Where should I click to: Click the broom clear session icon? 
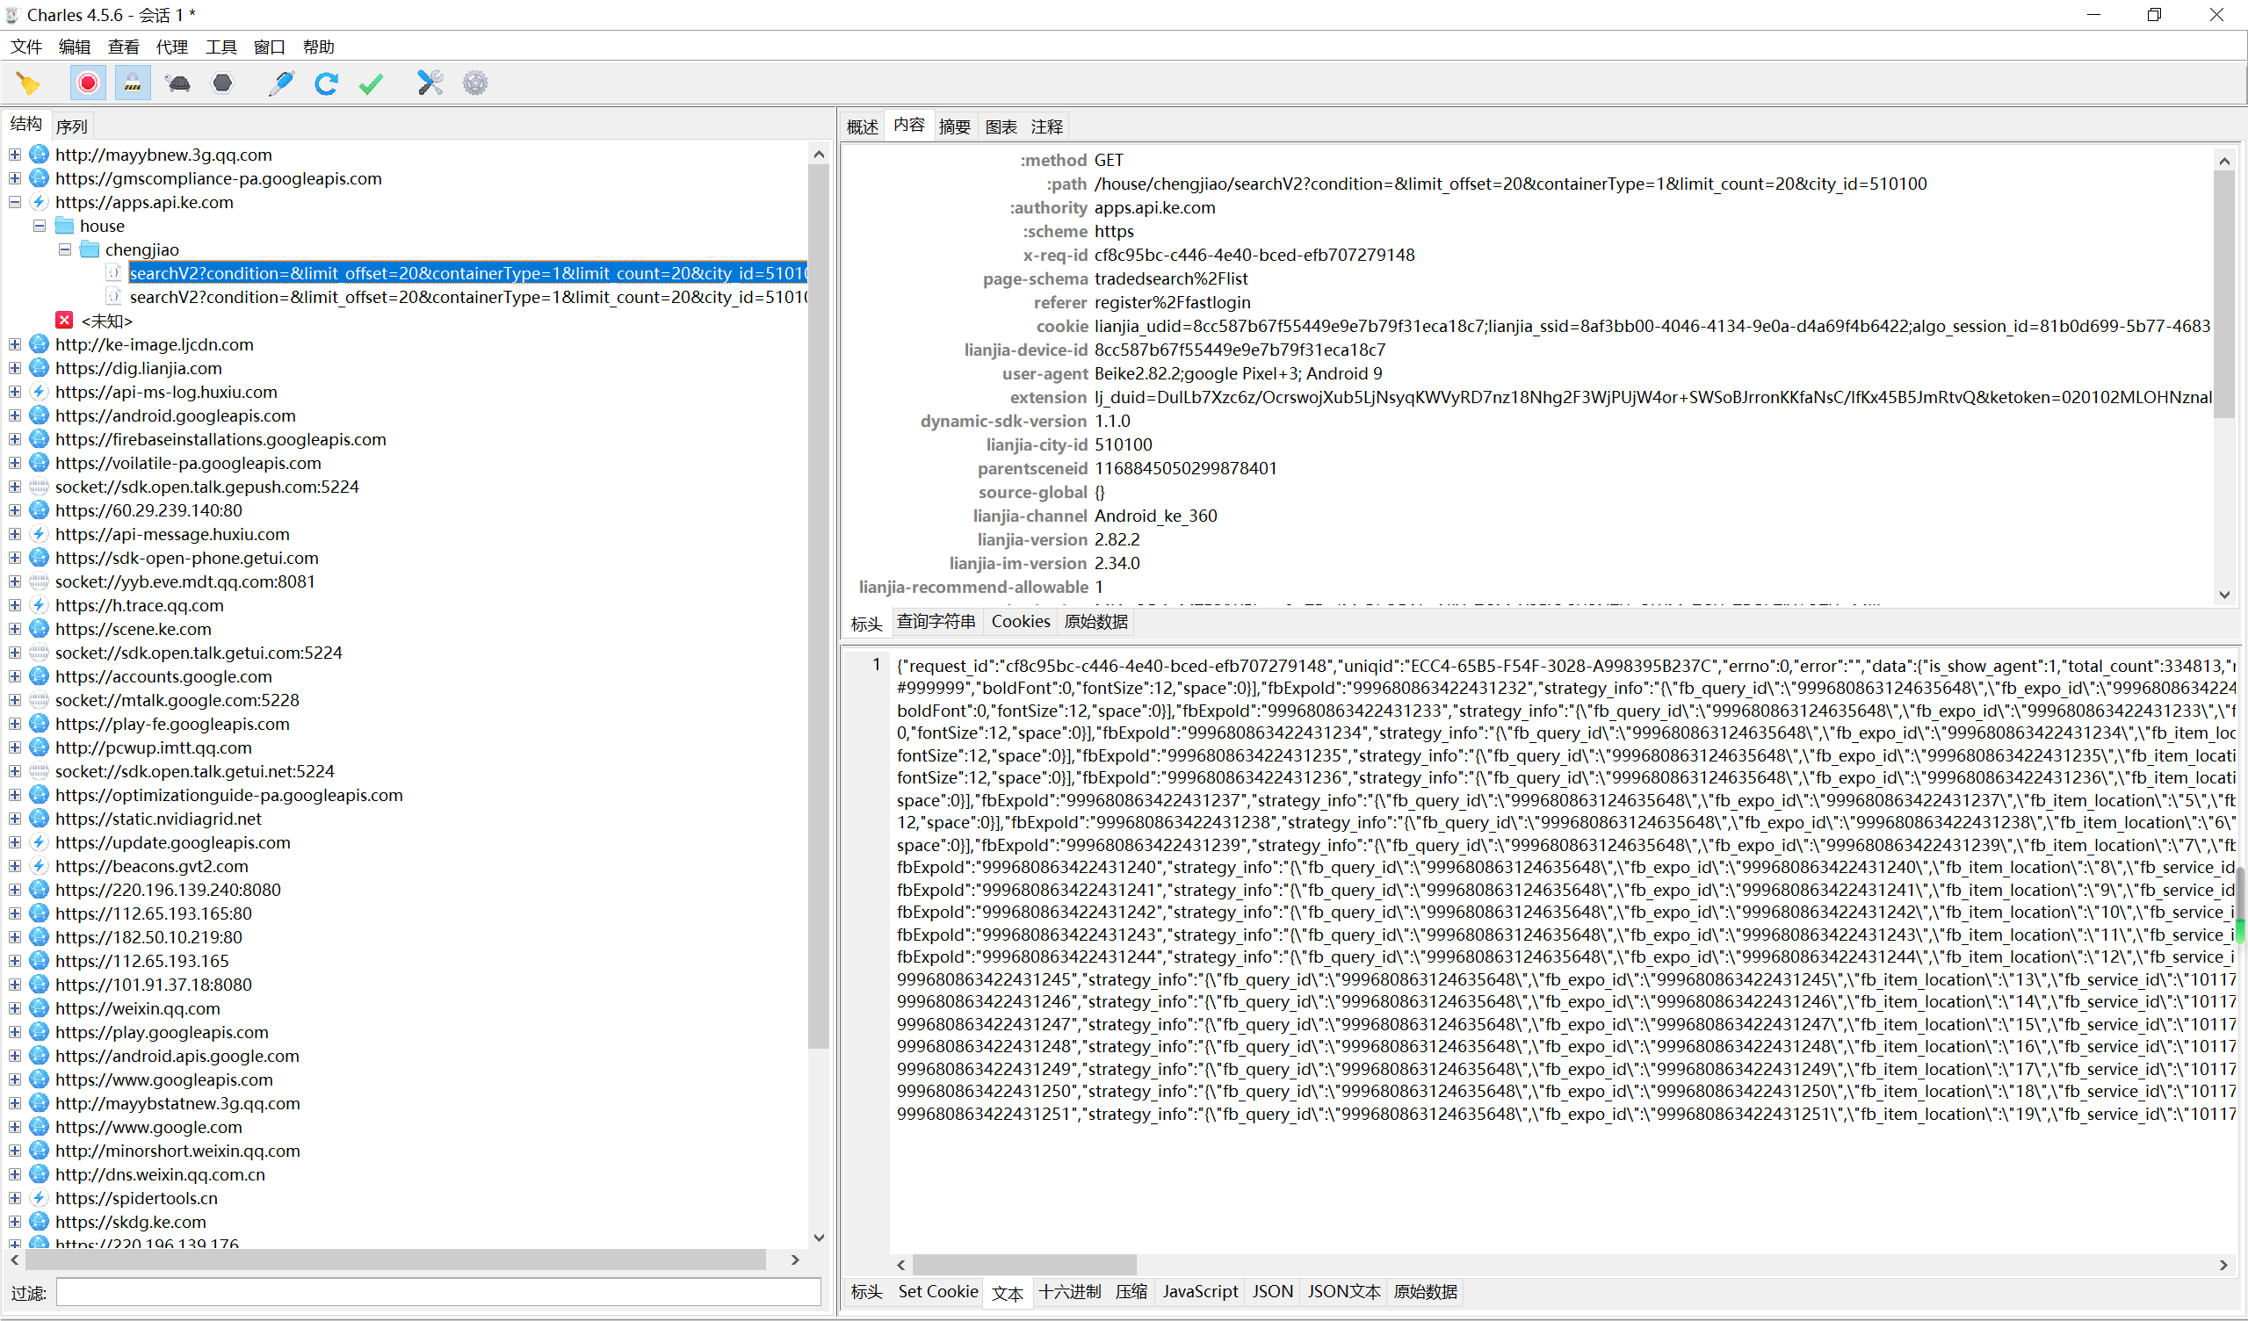pos(27,83)
